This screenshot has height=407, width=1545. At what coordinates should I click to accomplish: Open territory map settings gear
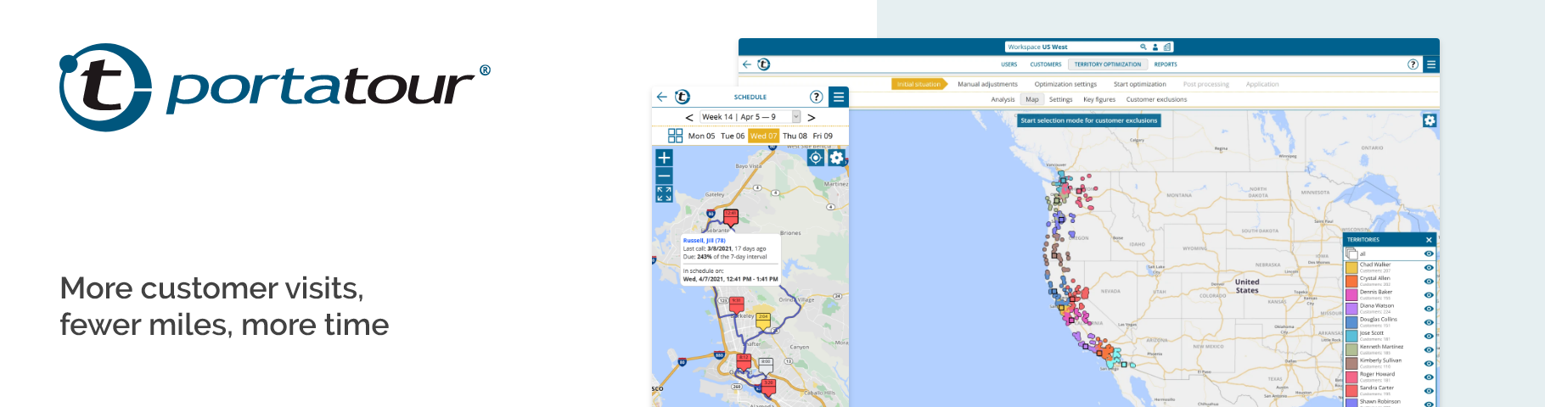click(x=1430, y=120)
